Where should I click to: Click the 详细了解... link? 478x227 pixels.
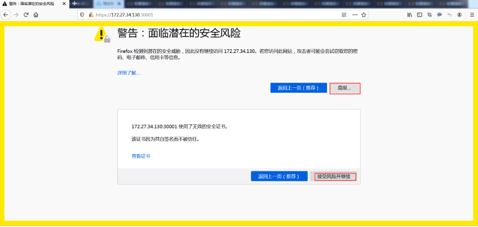click(x=129, y=73)
